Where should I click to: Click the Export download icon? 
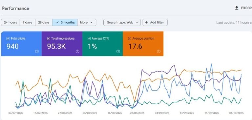237,8
